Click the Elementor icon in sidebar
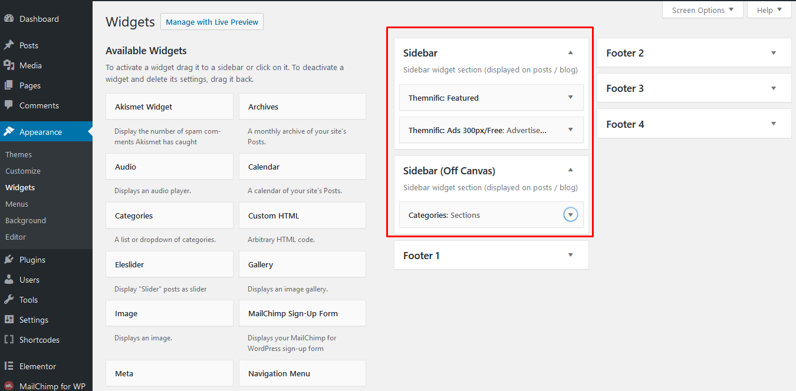Viewport: 796px width, 391px height. [x=9, y=366]
